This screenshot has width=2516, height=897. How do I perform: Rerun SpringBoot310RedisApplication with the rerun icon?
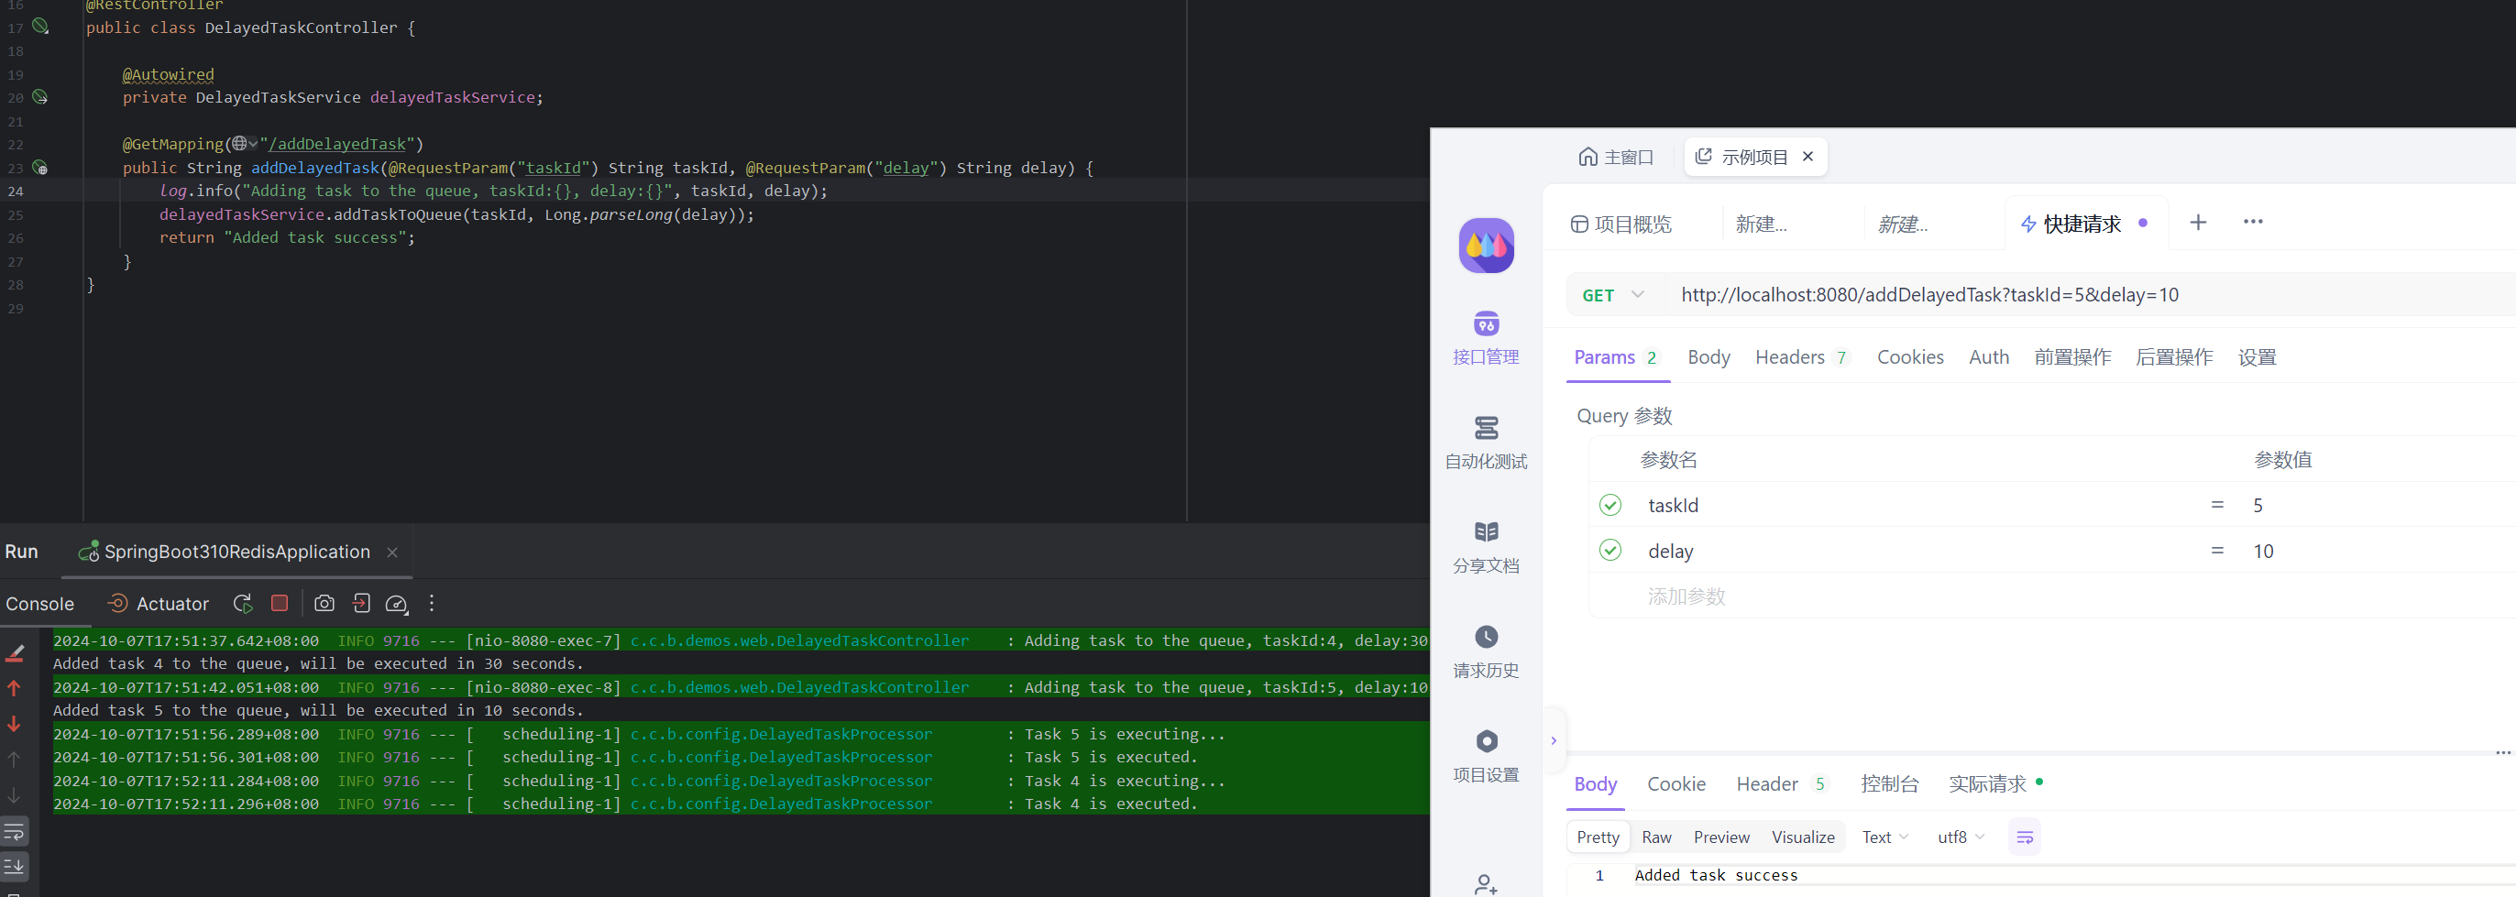coord(242,603)
